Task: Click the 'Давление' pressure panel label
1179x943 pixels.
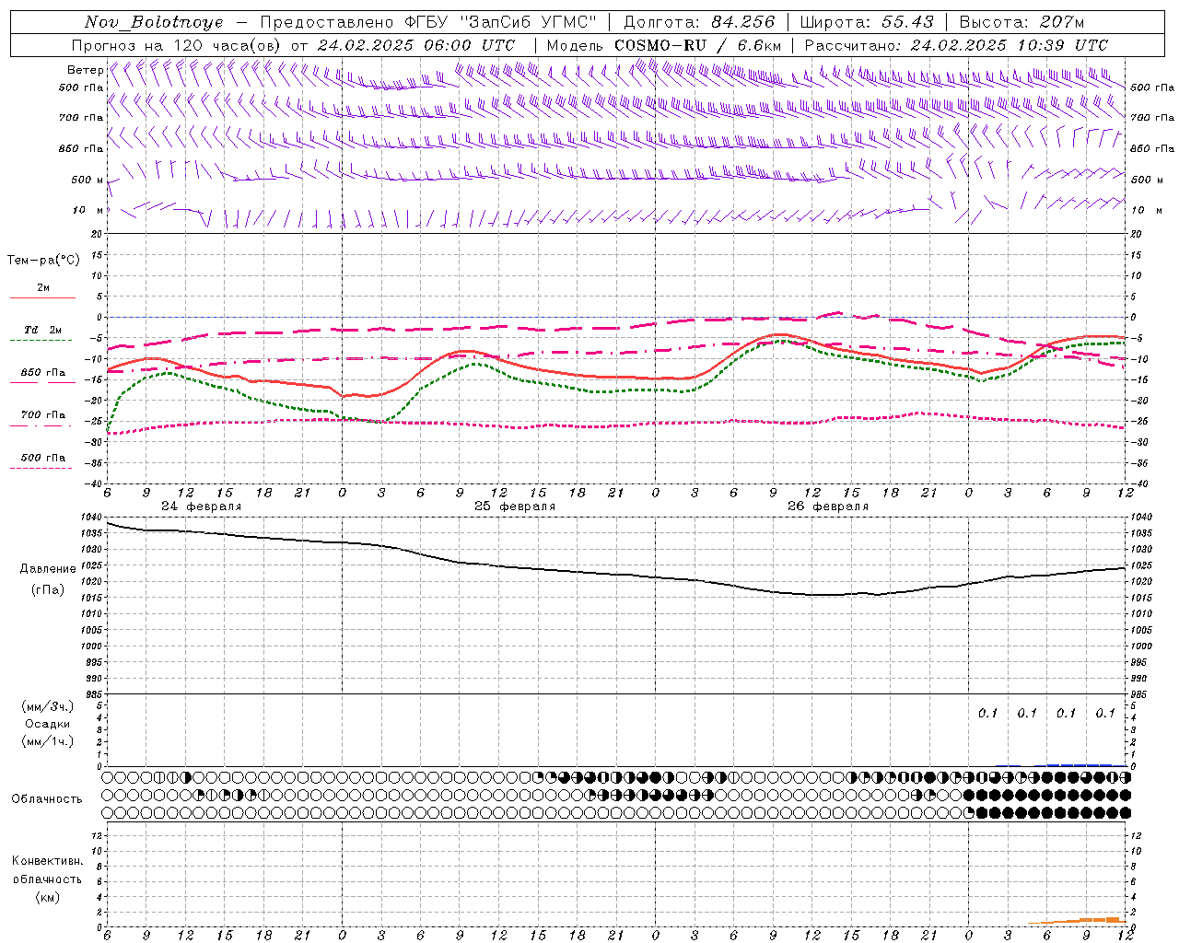Action: (x=48, y=569)
